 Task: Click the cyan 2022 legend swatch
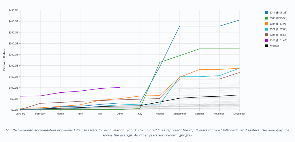click(x=266, y=29)
